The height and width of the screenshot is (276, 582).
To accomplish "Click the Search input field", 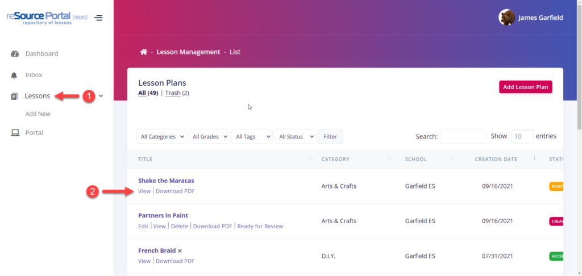I will click(x=463, y=137).
